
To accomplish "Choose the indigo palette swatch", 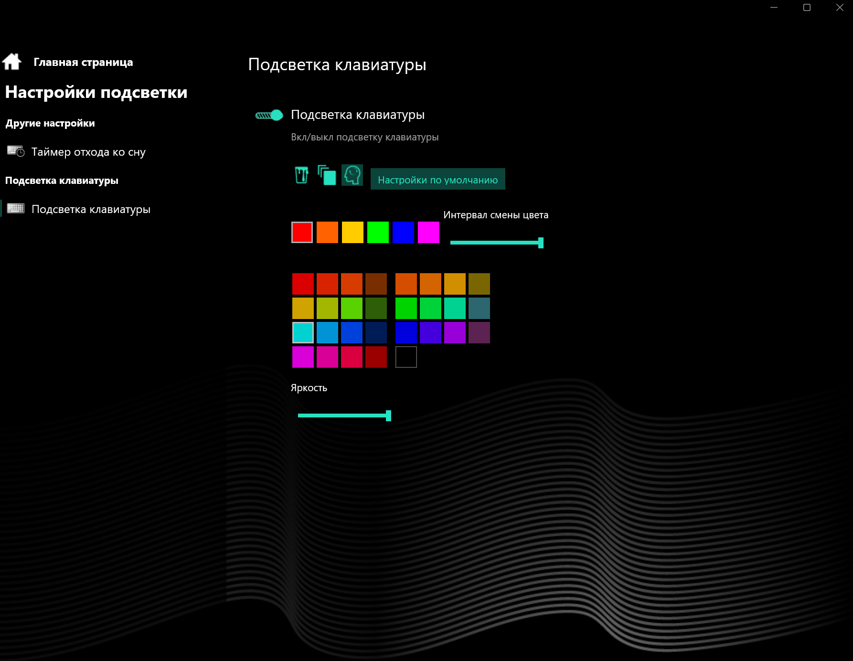I will (x=431, y=332).
